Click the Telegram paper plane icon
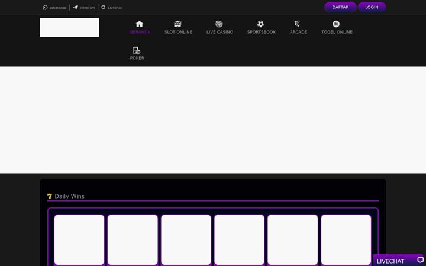The height and width of the screenshot is (266, 426). [x=75, y=7]
